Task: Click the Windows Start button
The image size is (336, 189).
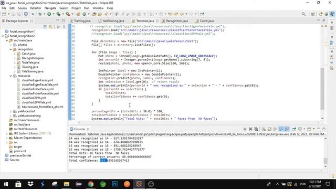Action: (x=6, y=184)
